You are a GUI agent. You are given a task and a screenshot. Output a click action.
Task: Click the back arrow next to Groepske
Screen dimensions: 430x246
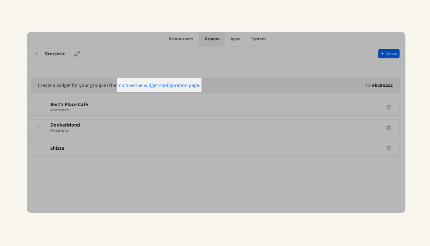(x=37, y=54)
